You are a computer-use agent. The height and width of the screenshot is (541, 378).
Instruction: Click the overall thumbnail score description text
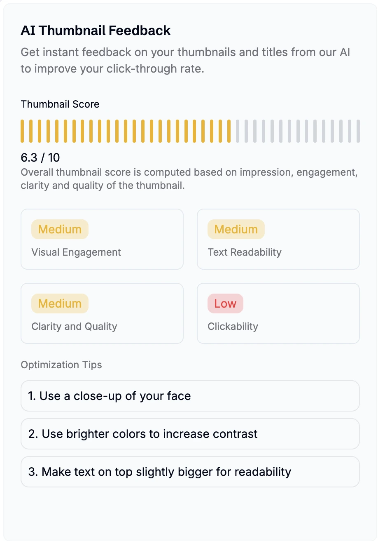[189, 179]
